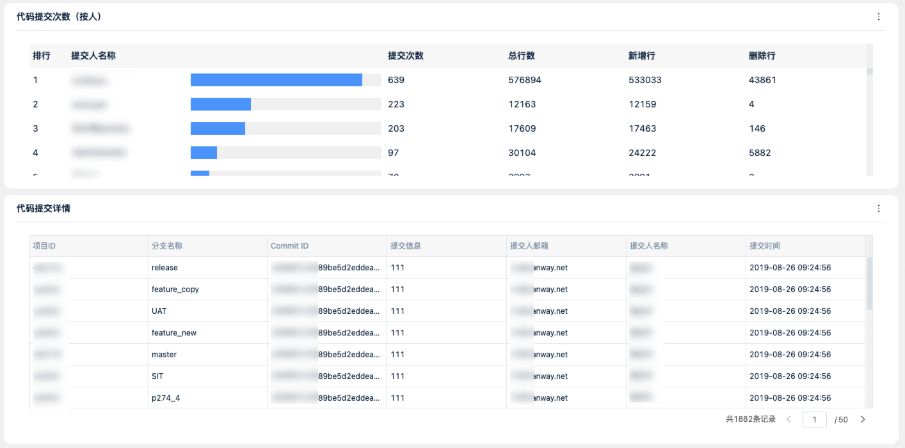Click the master branch cell
905x448 pixels.
(207, 355)
